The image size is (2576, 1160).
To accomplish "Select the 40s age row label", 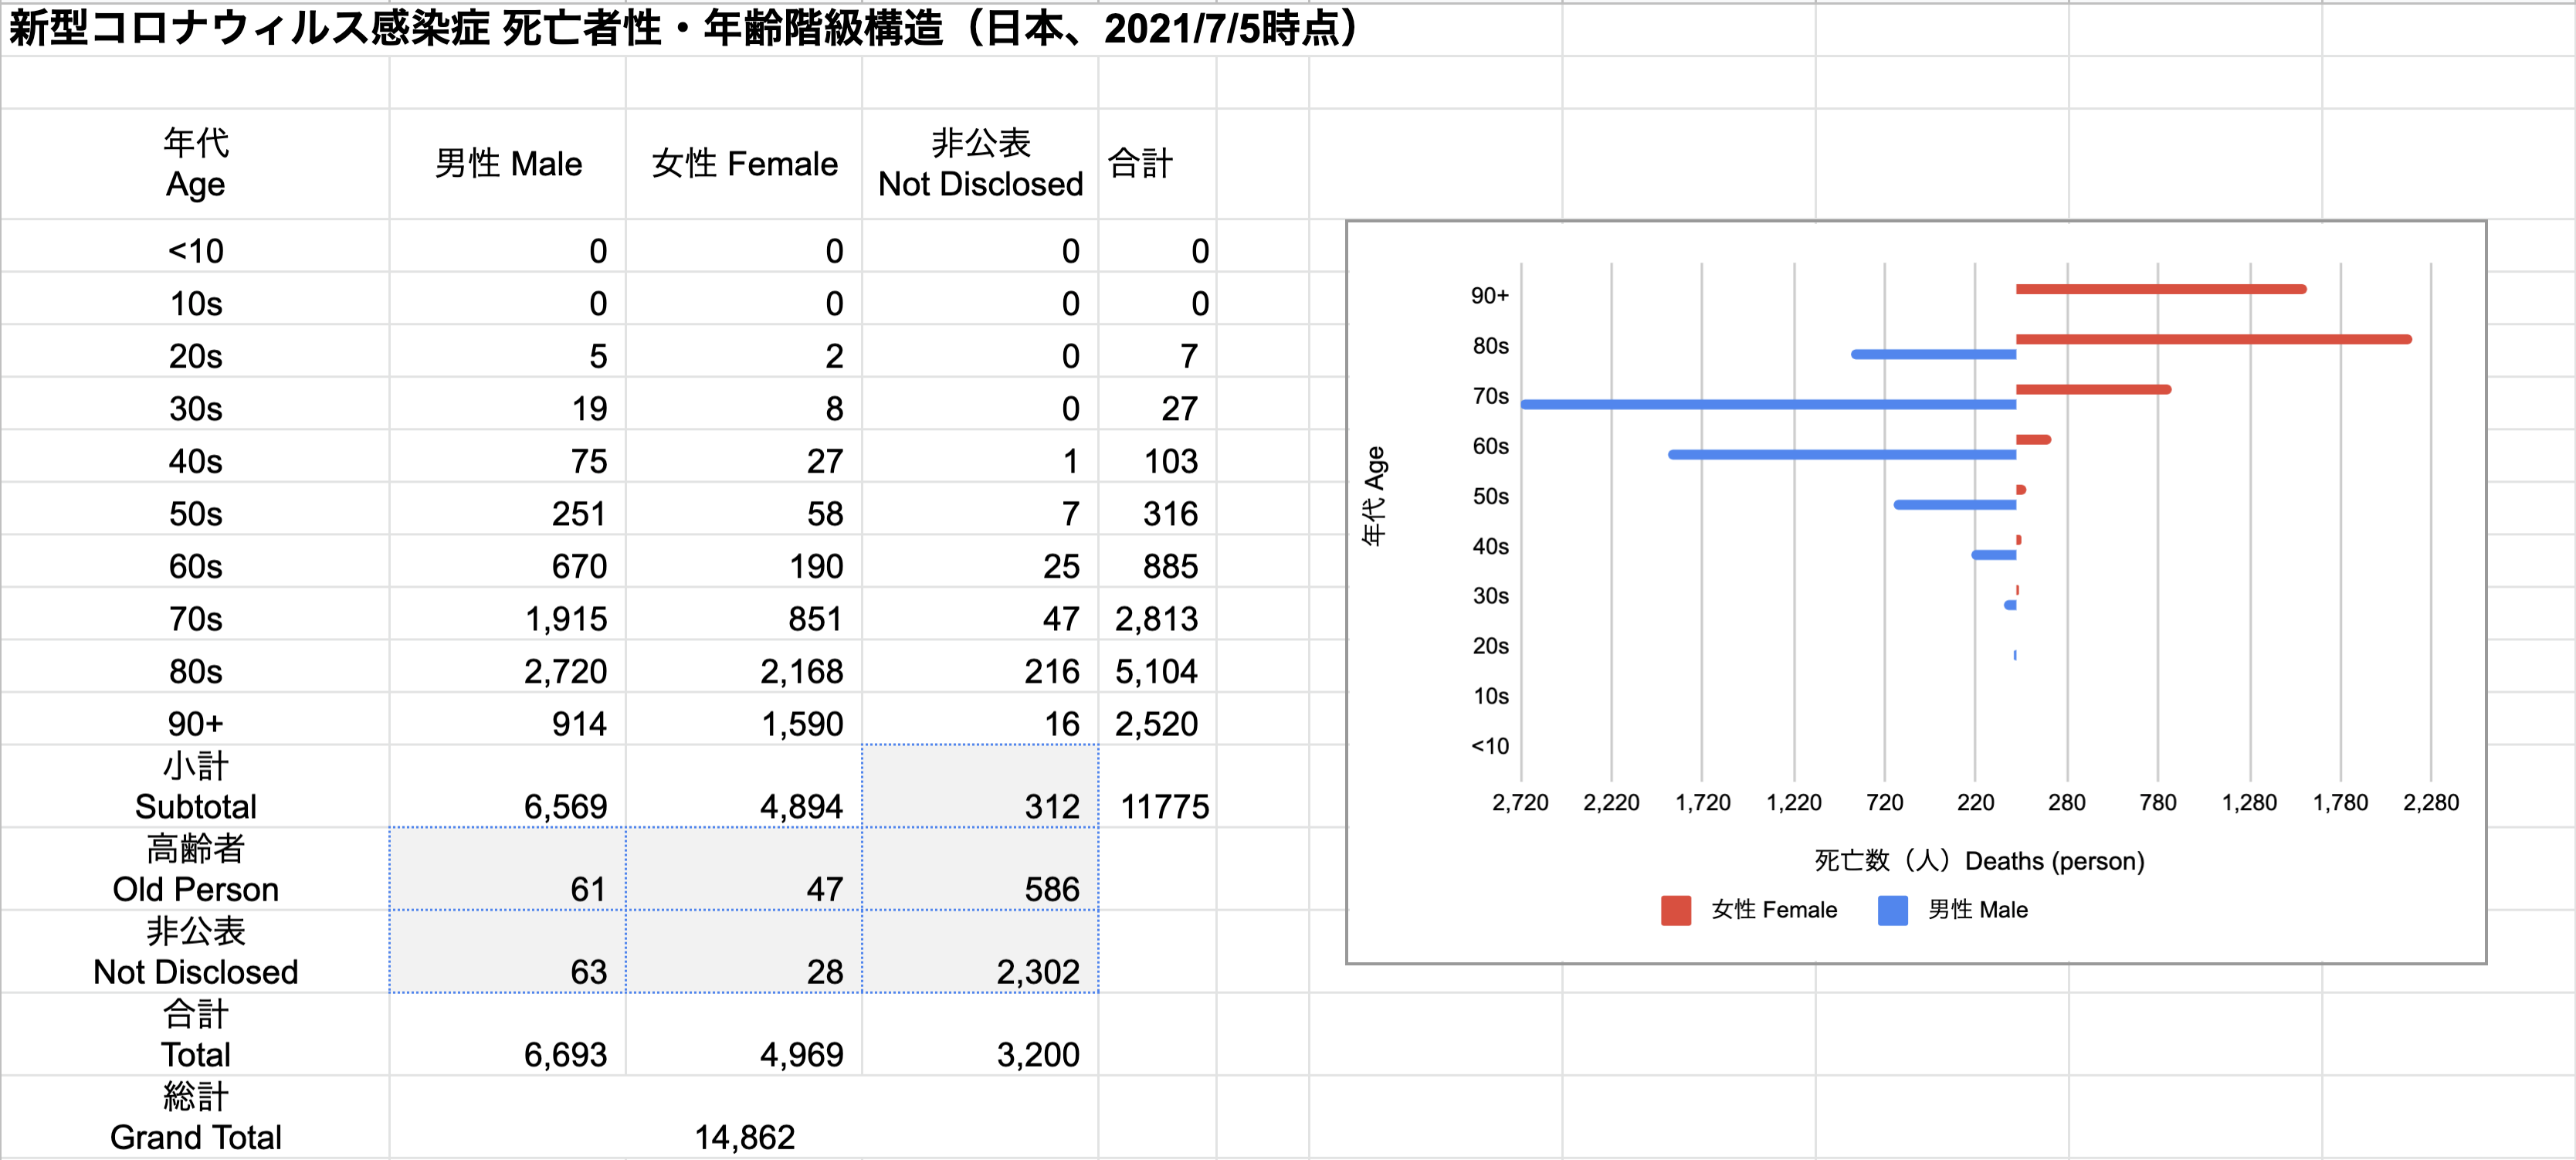I will pyautogui.click(x=195, y=461).
